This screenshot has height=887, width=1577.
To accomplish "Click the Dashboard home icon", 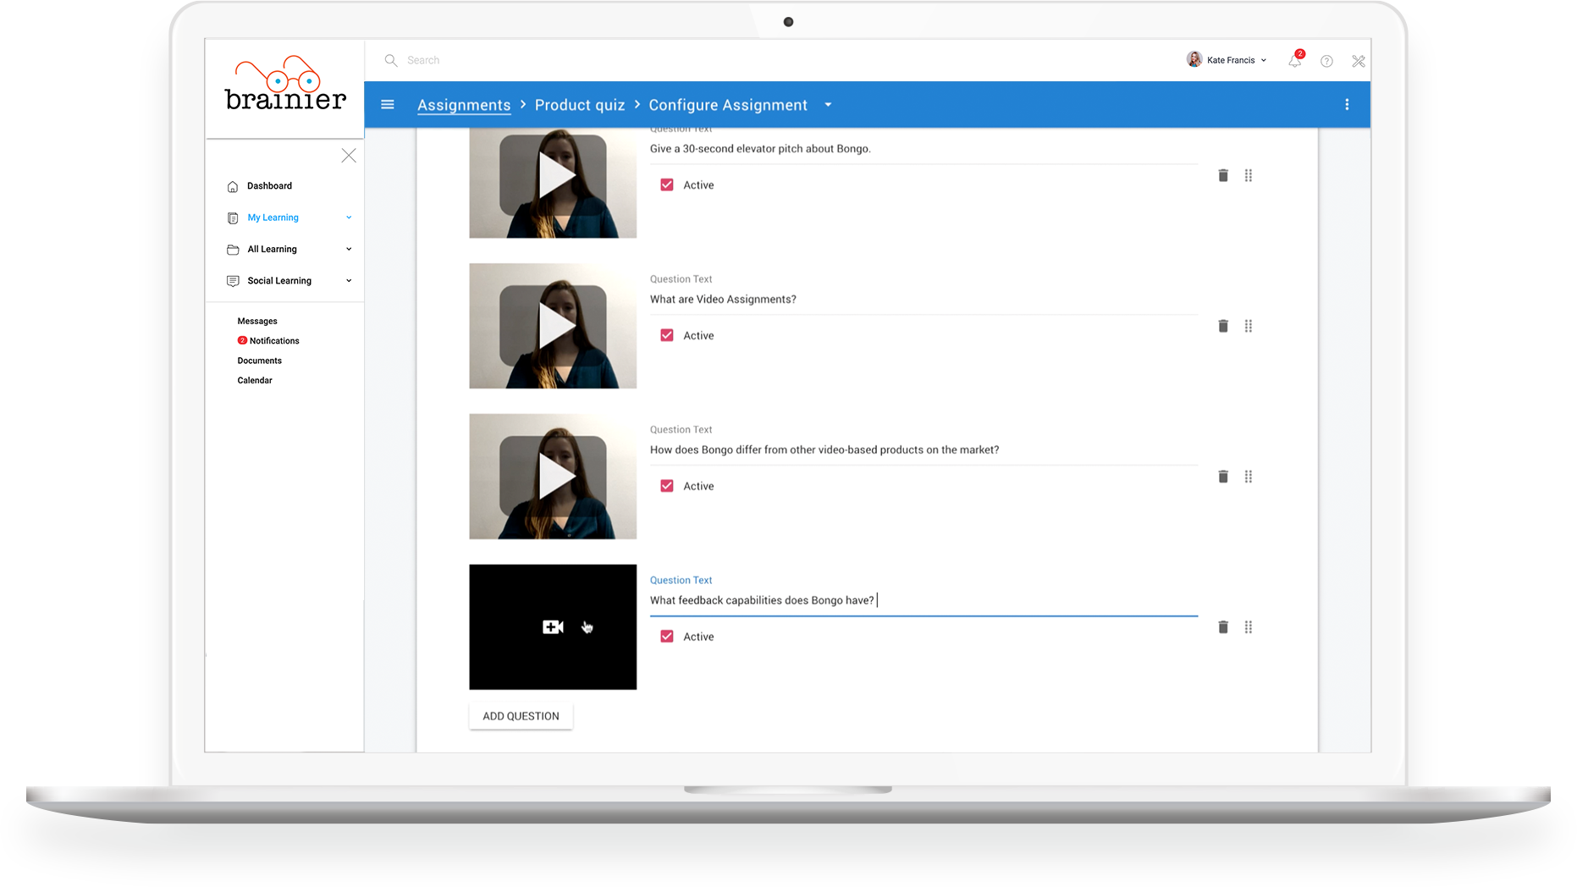I will [233, 186].
